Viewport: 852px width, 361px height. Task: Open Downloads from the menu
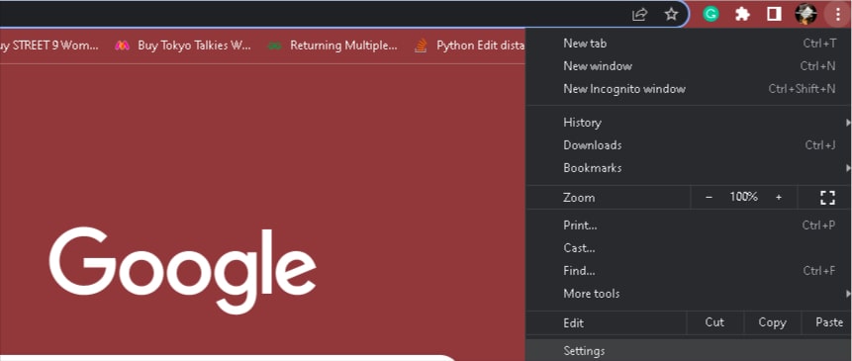pyautogui.click(x=689, y=145)
